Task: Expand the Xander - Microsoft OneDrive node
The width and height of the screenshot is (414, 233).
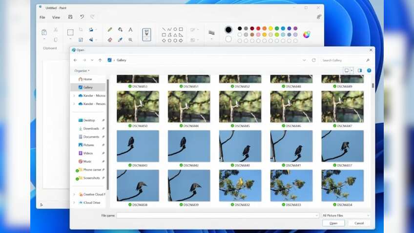Action: click(x=74, y=96)
